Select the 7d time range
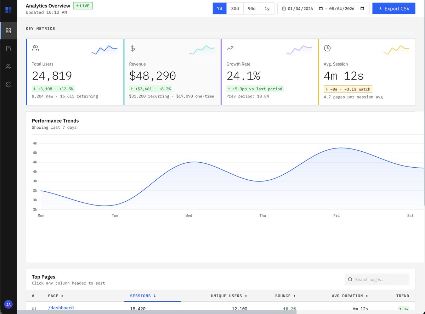 click(220, 9)
